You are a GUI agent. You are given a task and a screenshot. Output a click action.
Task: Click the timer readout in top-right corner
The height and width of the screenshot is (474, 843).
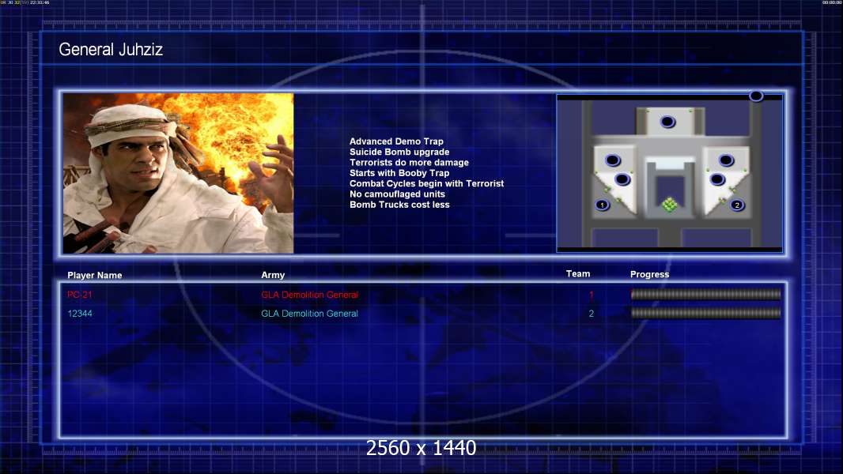[832, 2]
